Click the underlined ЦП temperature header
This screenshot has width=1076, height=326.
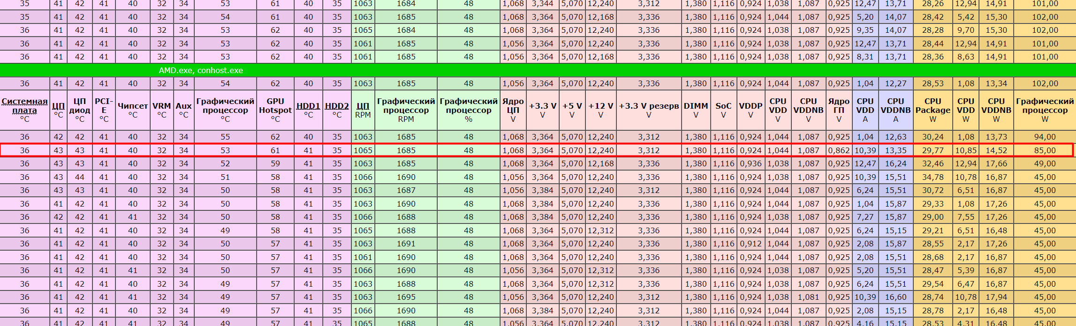pos(58,106)
